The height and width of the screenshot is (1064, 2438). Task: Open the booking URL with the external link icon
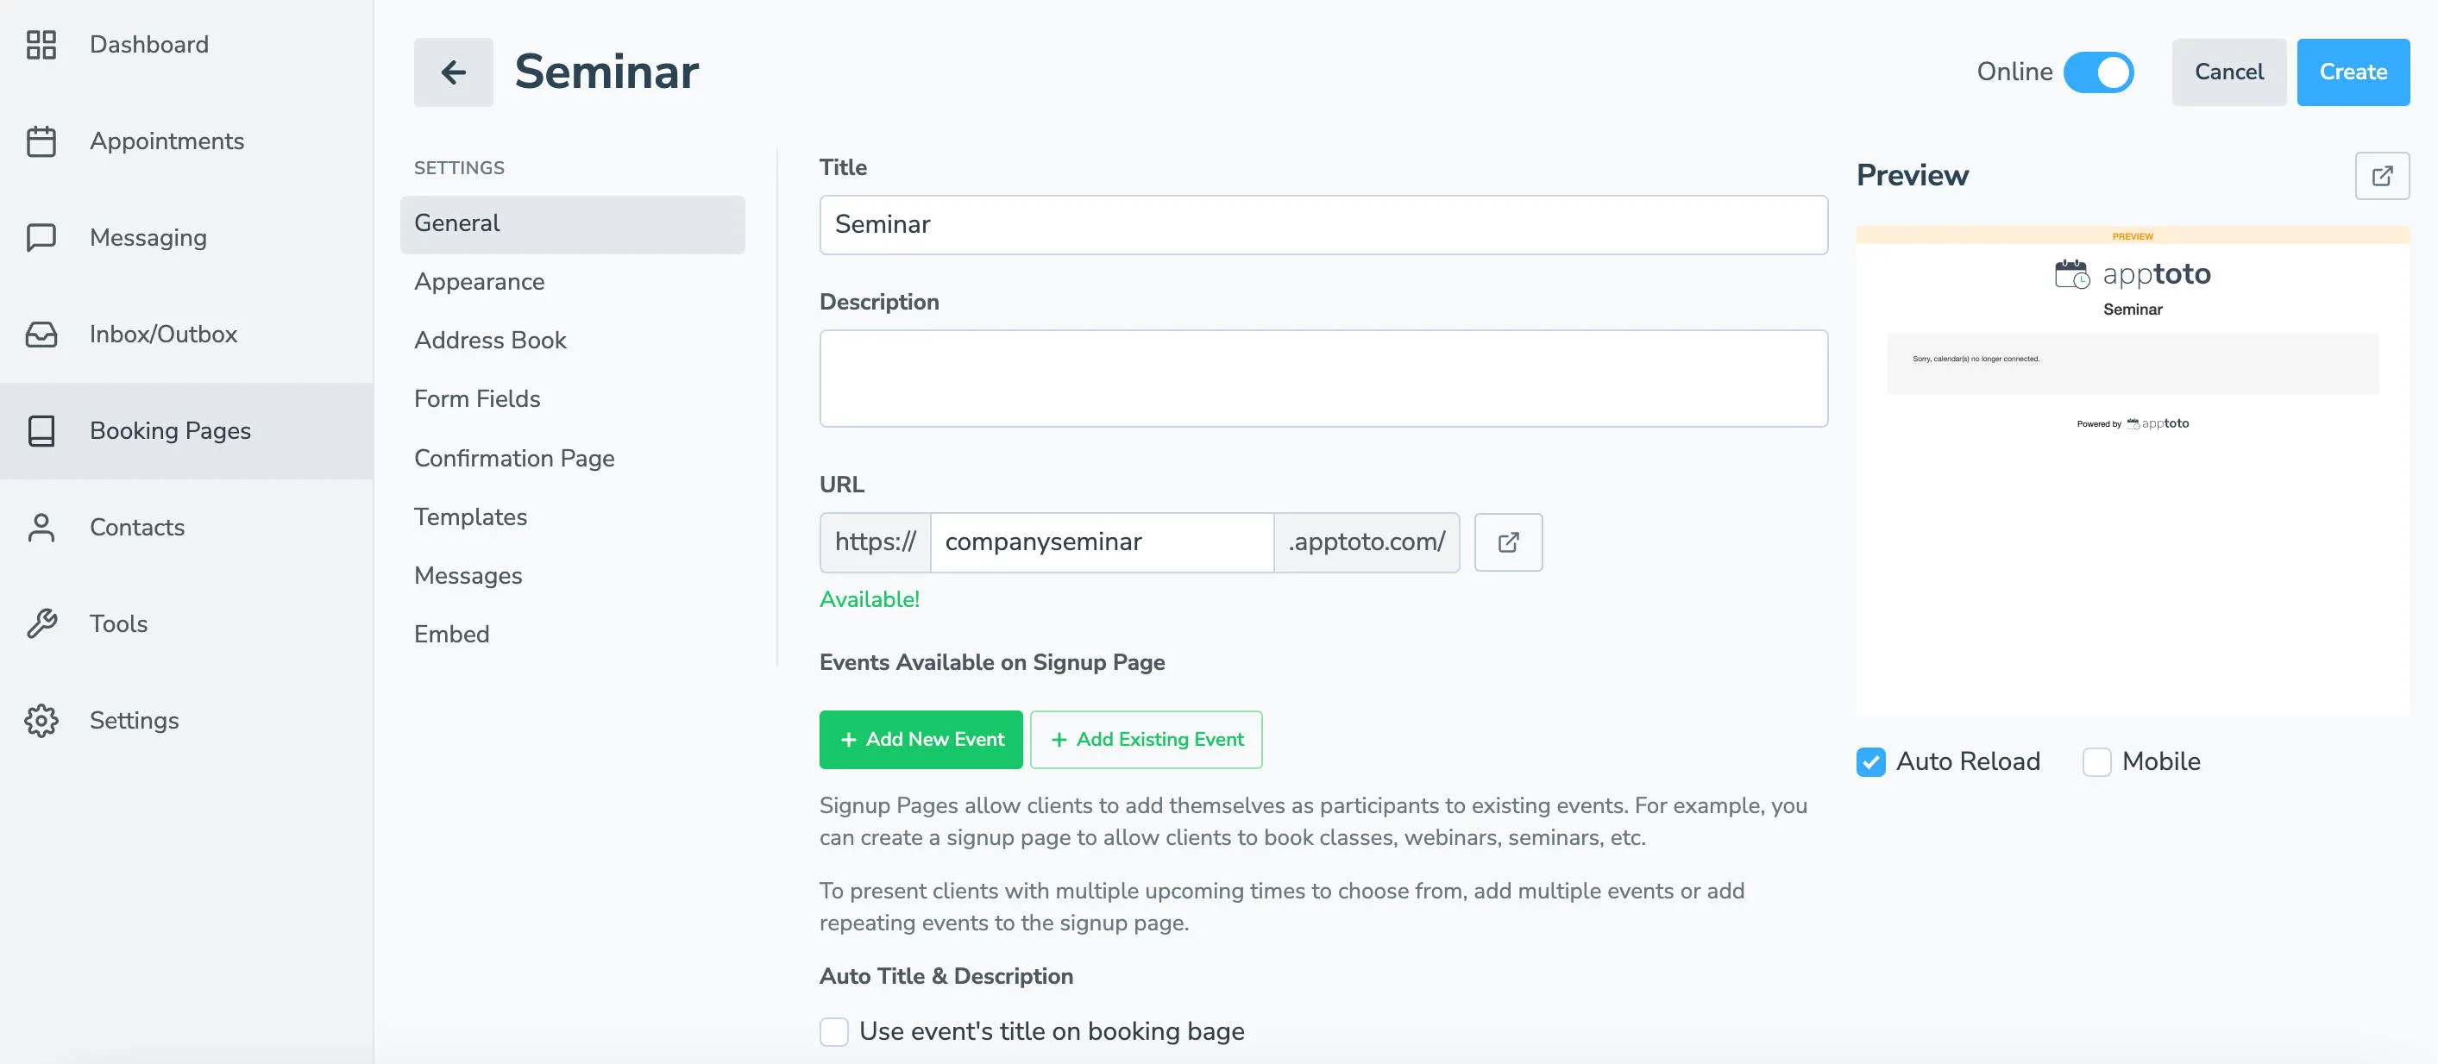pyautogui.click(x=1508, y=542)
